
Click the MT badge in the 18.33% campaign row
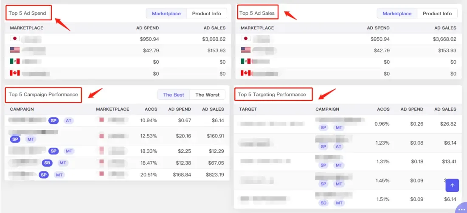pyautogui.click(x=69, y=151)
